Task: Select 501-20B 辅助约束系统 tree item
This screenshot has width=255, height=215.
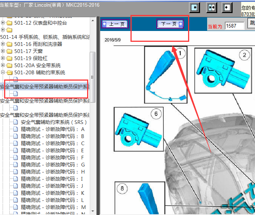Action: click(40, 72)
